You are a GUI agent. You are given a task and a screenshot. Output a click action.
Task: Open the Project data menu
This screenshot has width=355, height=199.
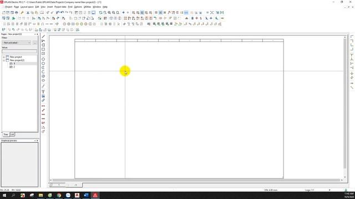[x=60, y=7]
